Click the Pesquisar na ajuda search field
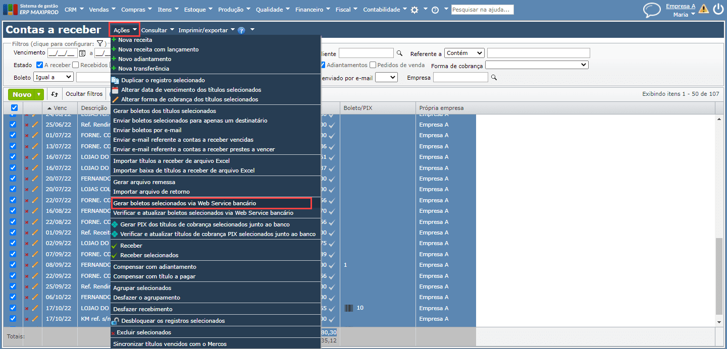 pos(482,10)
